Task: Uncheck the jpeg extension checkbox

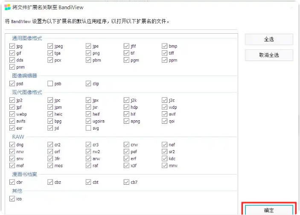Action: tap(50, 46)
